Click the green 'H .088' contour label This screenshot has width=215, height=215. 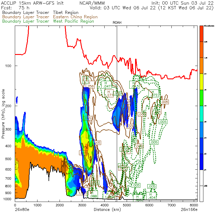[93, 194]
